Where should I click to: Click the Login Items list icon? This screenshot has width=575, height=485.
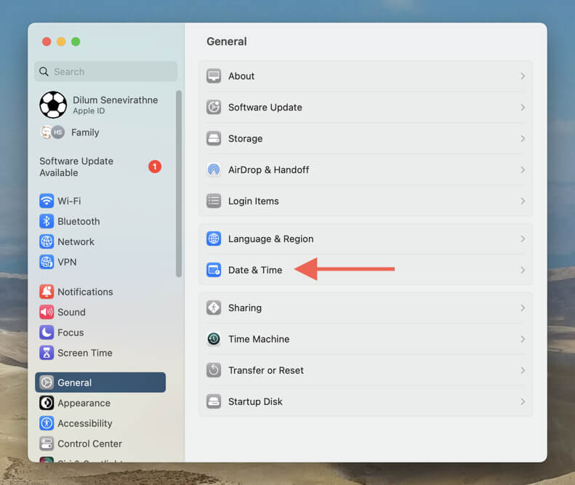tap(214, 201)
